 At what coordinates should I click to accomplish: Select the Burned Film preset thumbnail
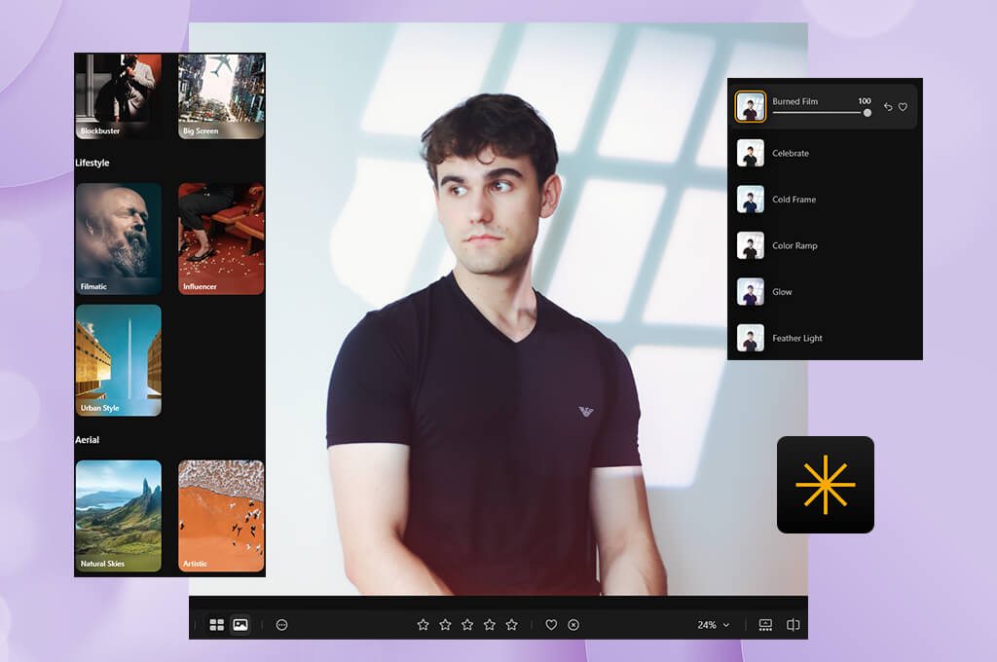click(751, 107)
